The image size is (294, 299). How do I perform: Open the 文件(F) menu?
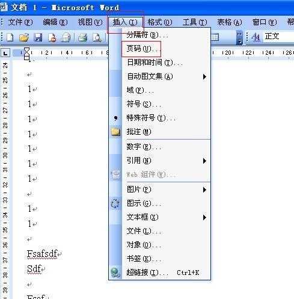click(x=20, y=22)
